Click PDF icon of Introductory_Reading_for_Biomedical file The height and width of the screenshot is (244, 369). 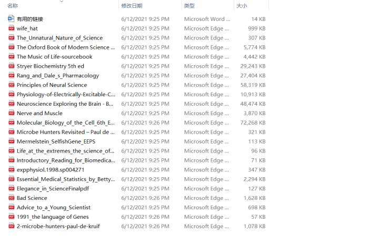point(11,160)
